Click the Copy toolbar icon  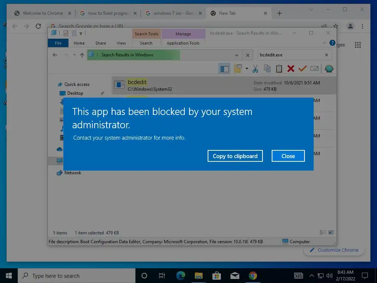267,69
